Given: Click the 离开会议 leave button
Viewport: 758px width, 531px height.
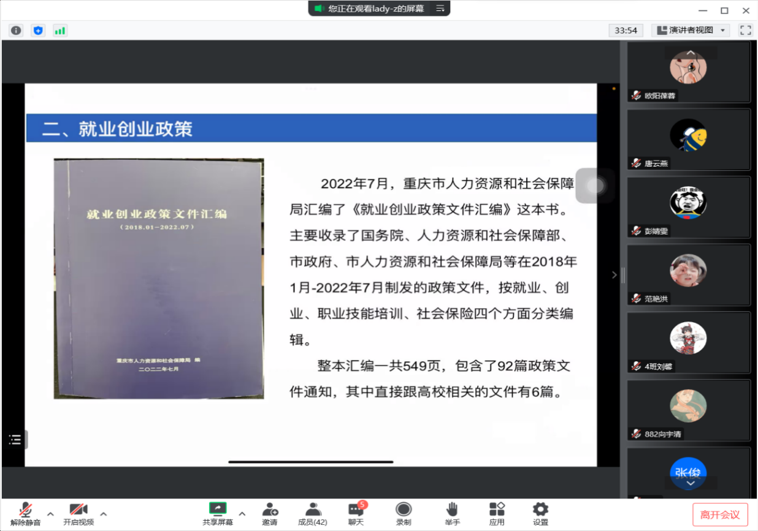Looking at the screenshot, I should [x=720, y=514].
